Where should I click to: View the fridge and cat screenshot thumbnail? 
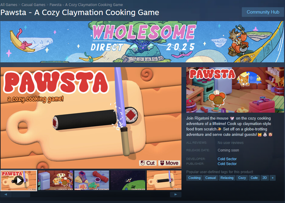(x=55, y=180)
